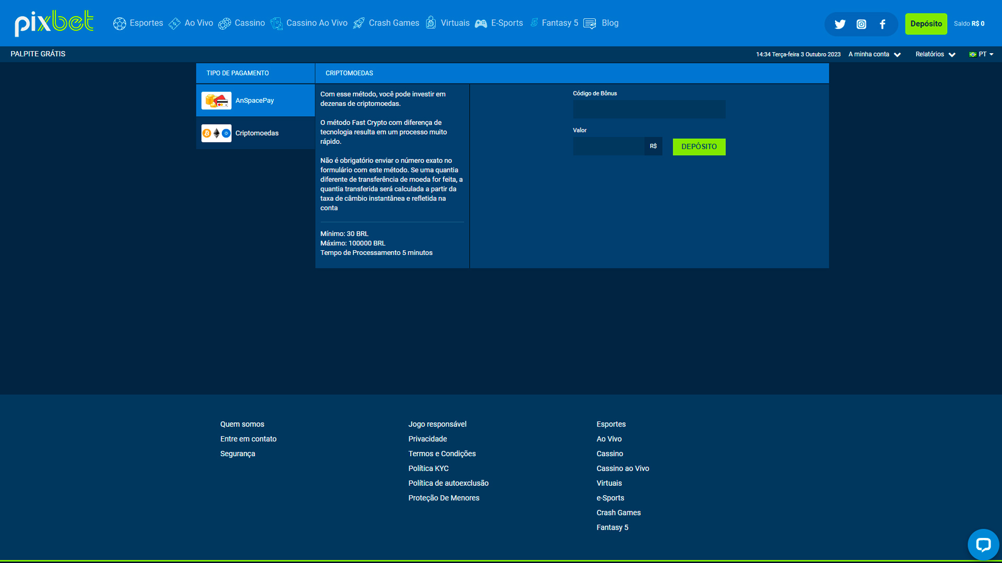The image size is (1002, 563).
Task: Click the Blog icon
Action: (590, 23)
